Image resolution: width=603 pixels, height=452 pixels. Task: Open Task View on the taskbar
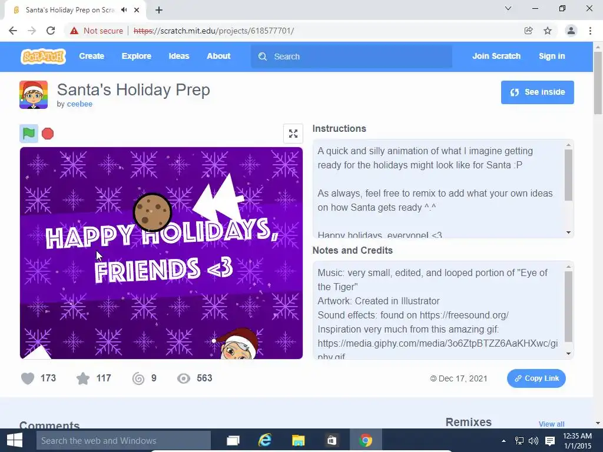click(x=233, y=440)
